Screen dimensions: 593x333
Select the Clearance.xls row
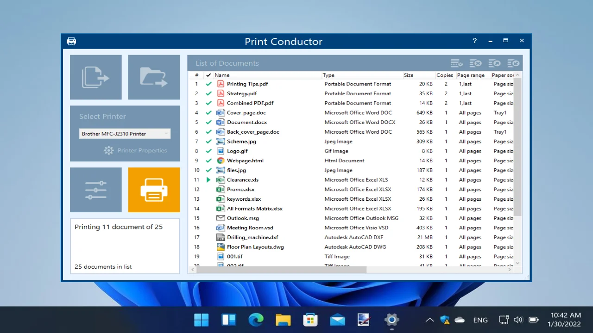coord(352,180)
